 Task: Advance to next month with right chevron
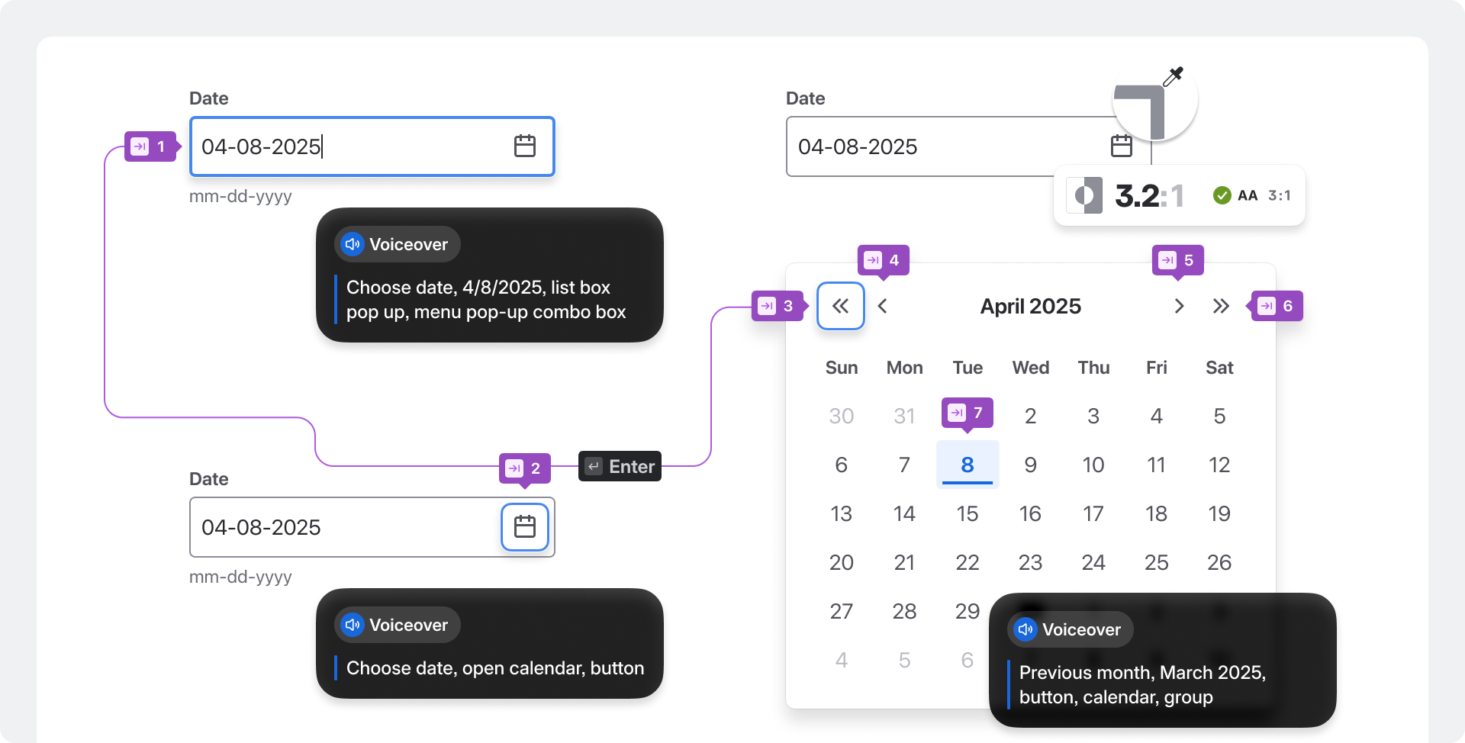pos(1179,306)
